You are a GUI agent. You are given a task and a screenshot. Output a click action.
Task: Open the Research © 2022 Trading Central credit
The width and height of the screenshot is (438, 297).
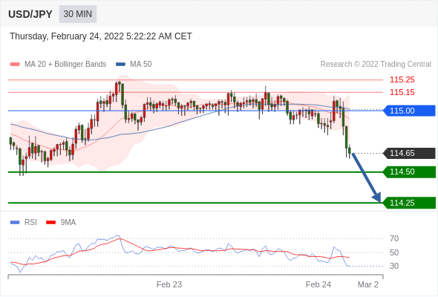click(x=376, y=65)
